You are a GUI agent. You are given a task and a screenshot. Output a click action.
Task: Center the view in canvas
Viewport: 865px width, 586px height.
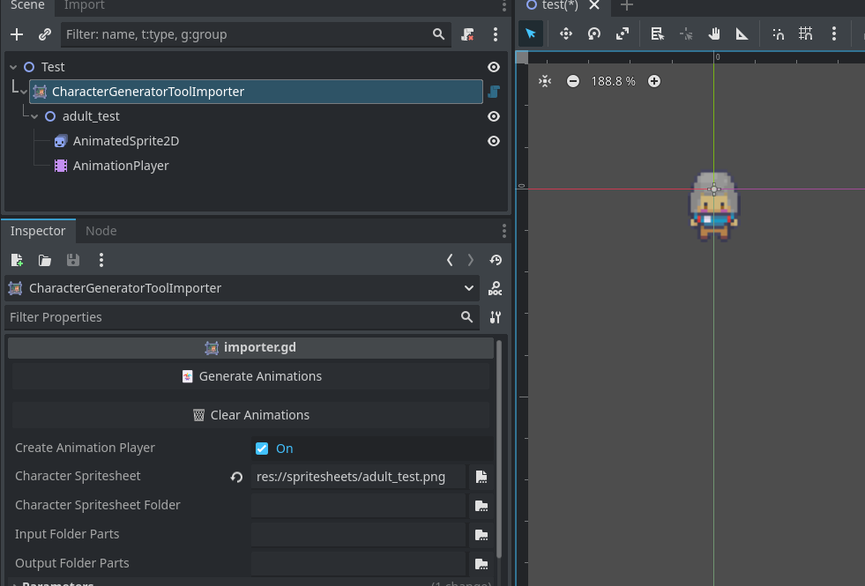pos(545,81)
